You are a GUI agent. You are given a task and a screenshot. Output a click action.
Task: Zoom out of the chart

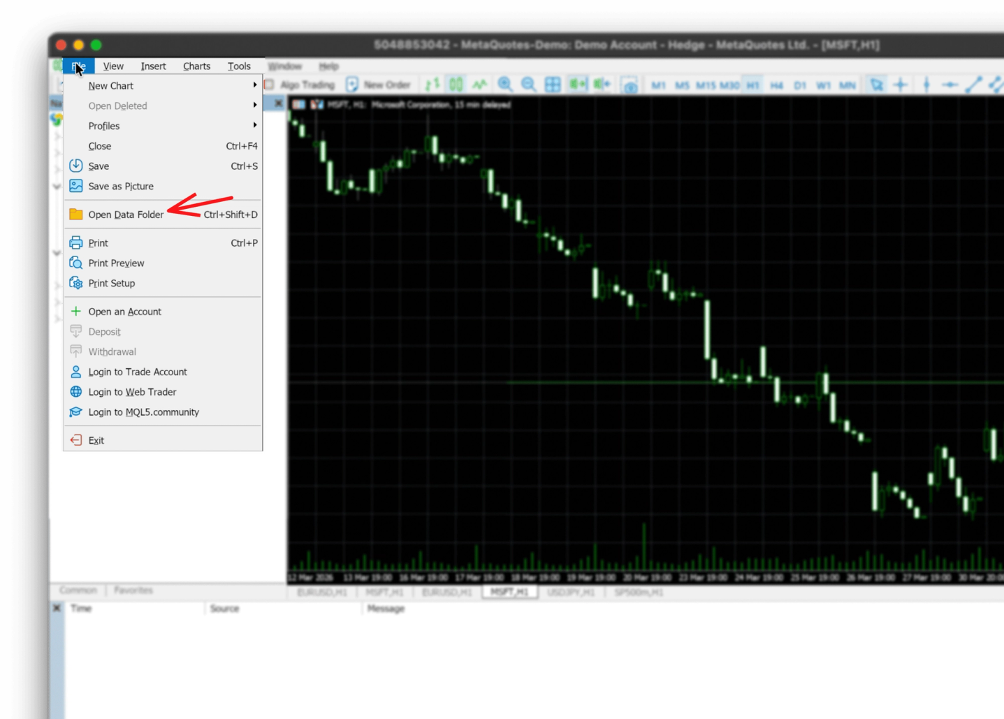[529, 85]
